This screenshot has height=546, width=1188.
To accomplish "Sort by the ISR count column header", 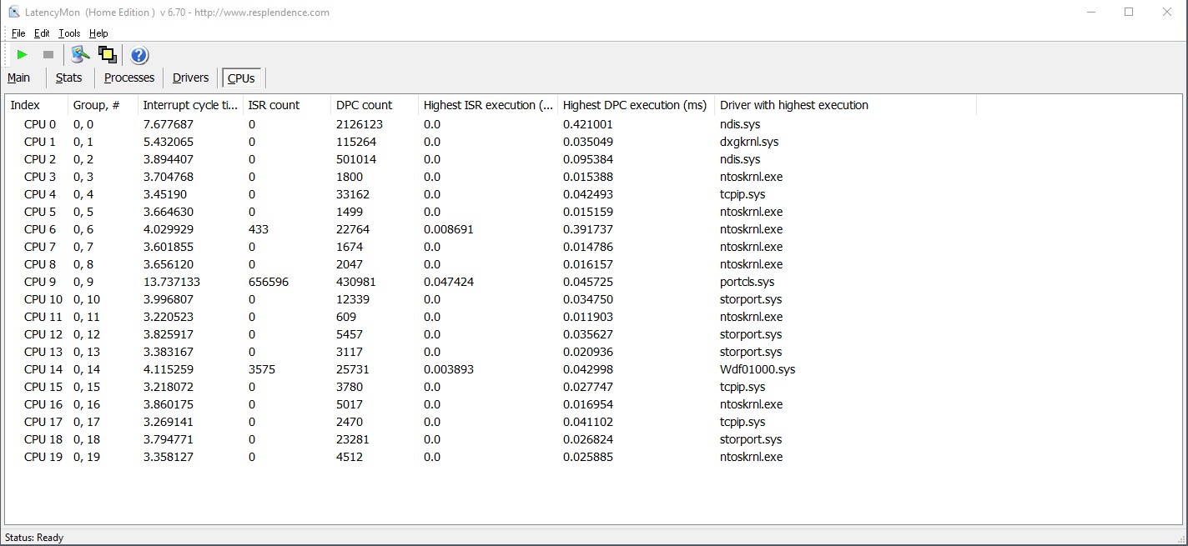I will pos(287,105).
